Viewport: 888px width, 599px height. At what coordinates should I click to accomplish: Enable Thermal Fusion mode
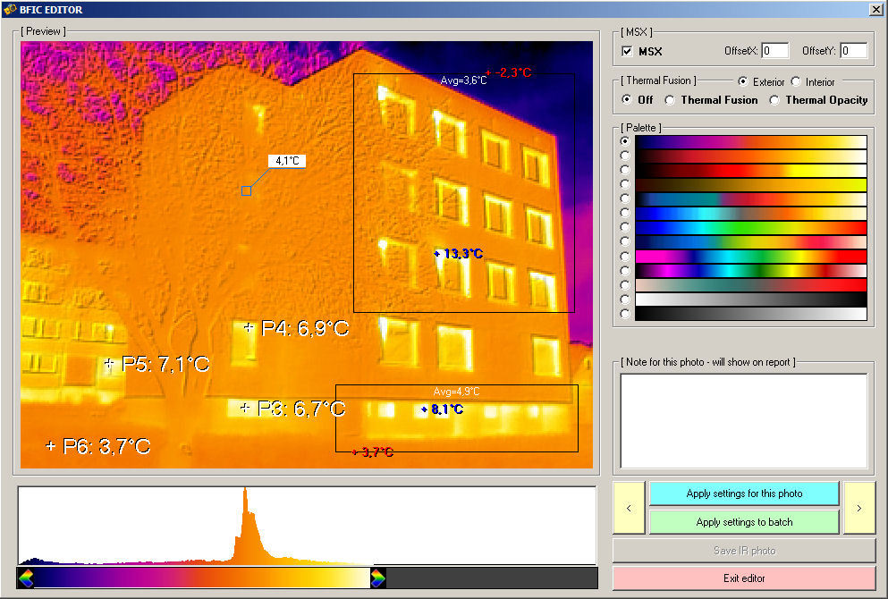671,100
